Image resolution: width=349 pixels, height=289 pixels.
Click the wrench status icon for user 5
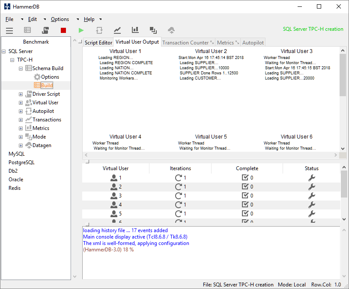click(312, 213)
